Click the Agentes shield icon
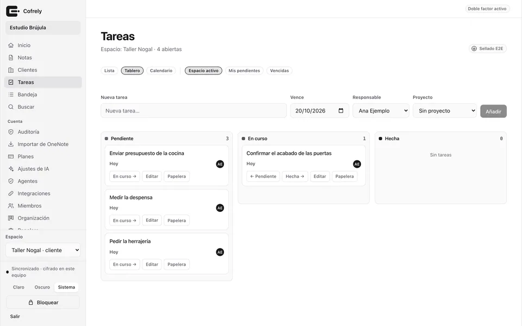Viewport: 522px width, 326px height. click(x=11, y=181)
